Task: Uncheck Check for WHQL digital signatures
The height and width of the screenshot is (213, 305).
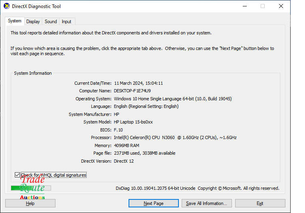Action: coord(17,175)
